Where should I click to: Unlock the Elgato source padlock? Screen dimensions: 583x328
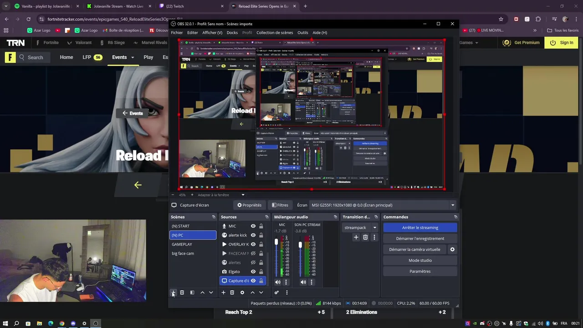tap(261, 272)
